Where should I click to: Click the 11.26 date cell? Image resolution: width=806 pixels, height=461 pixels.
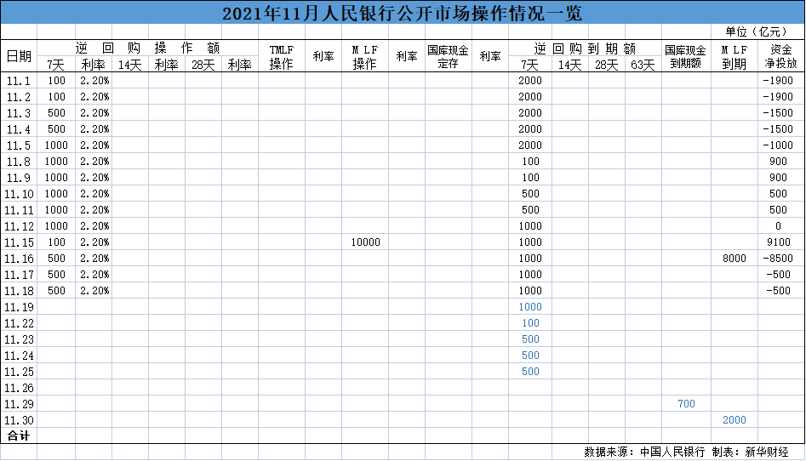pos(19,388)
